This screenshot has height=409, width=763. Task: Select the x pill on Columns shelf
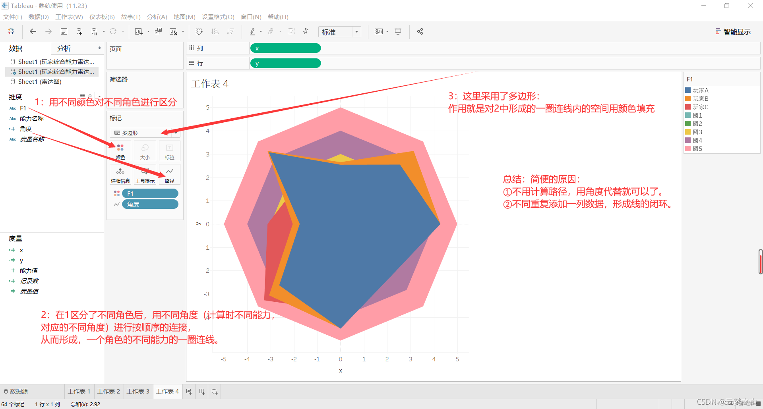285,48
